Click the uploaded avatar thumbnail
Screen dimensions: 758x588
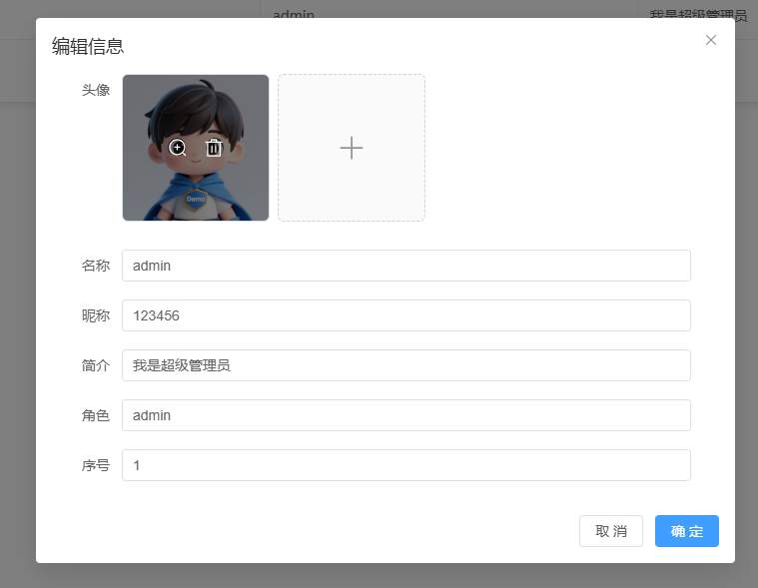[196, 148]
